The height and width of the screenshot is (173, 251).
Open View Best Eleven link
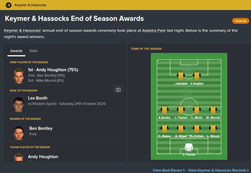pos(168,170)
